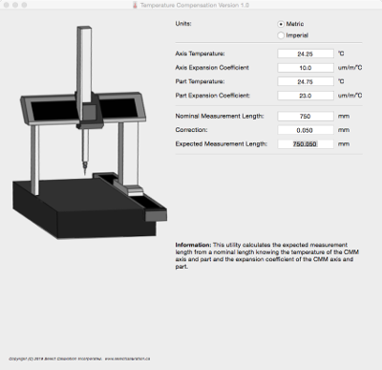Click the black granite table of the CMM

(79, 208)
